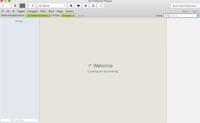This screenshot has height=123, width=200.
Task: Click the 'No tags' label
Action: coord(19,21)
